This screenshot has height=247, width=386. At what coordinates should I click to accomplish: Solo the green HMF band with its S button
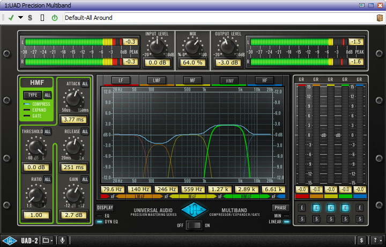[345, 219]
